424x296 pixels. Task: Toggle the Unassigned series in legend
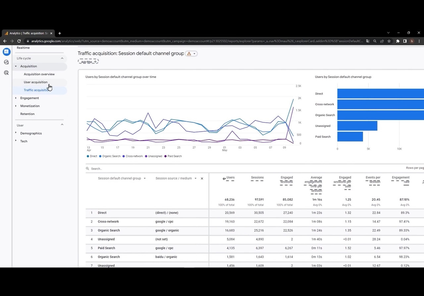tap(153, 156)
